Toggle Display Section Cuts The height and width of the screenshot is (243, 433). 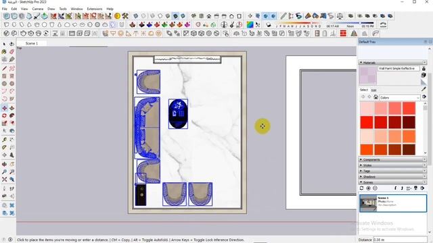coord(265,16)
